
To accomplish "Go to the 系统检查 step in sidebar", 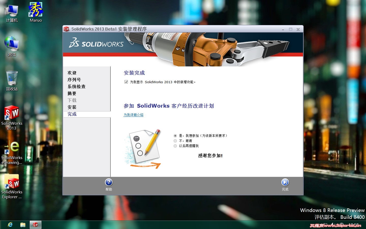I will 77,87.
